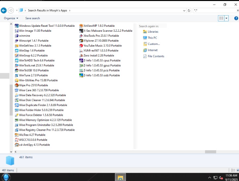Select WinToHDD Tech 6.6 Portable name

[37, 60]
